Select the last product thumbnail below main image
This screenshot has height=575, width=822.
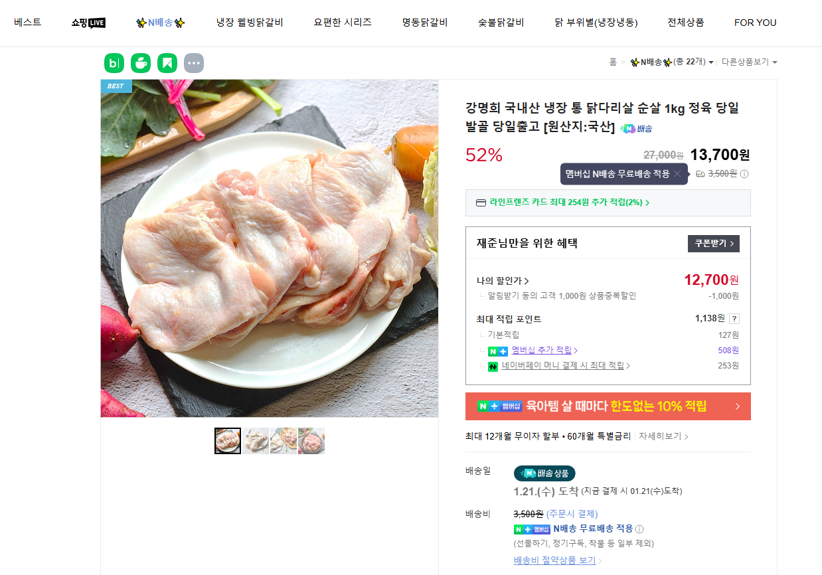[x=311, y=440]
